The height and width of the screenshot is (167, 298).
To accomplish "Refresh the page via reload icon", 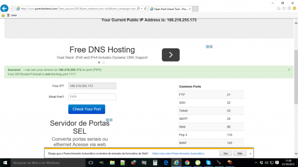I will 145,9.
